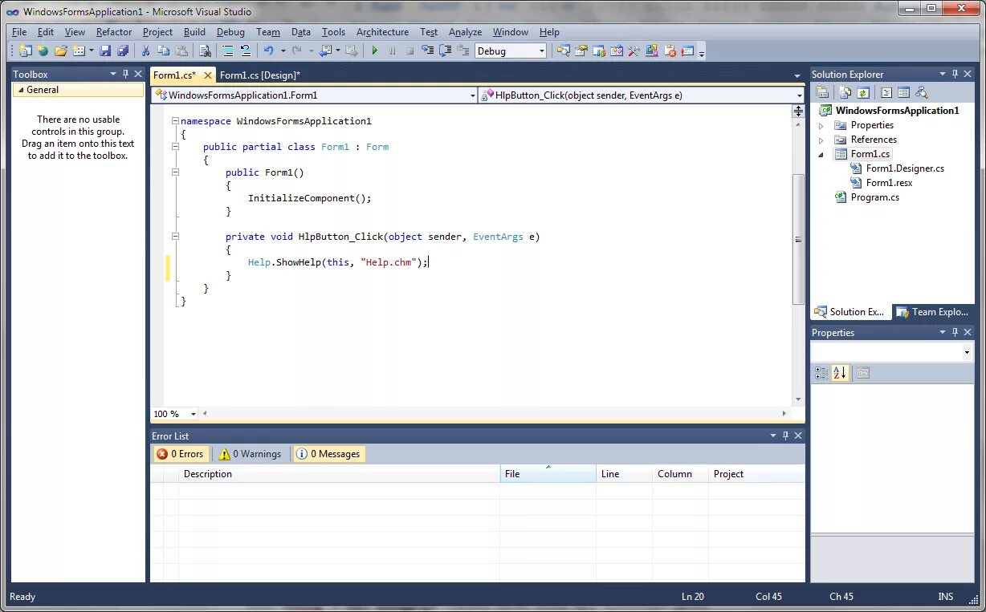Open the Refactor menu
This screenshot has height=612, width=986.
tap(114, 32)
